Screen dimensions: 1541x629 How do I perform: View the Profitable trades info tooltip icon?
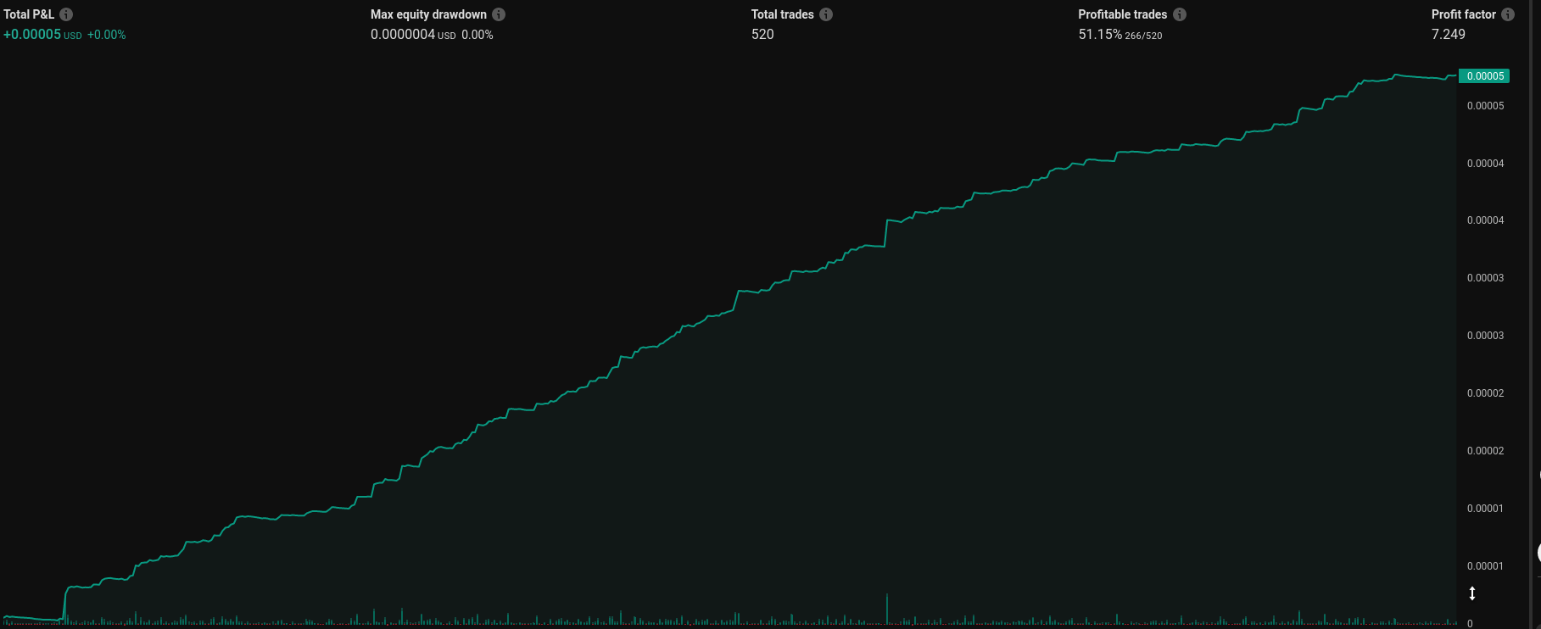tap(1180, 14)
